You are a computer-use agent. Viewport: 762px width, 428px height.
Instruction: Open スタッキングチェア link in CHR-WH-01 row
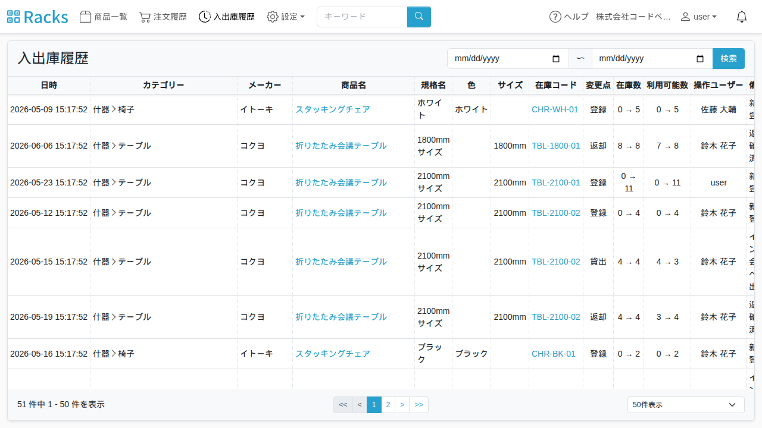333,109
